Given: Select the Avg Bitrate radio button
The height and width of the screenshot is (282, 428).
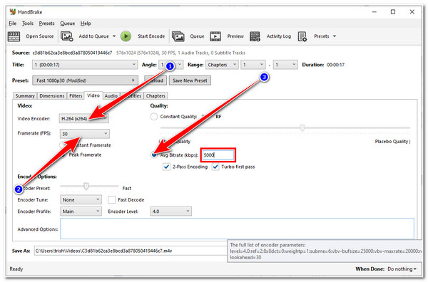Looking at the screenshot, I should click(154, 155).
